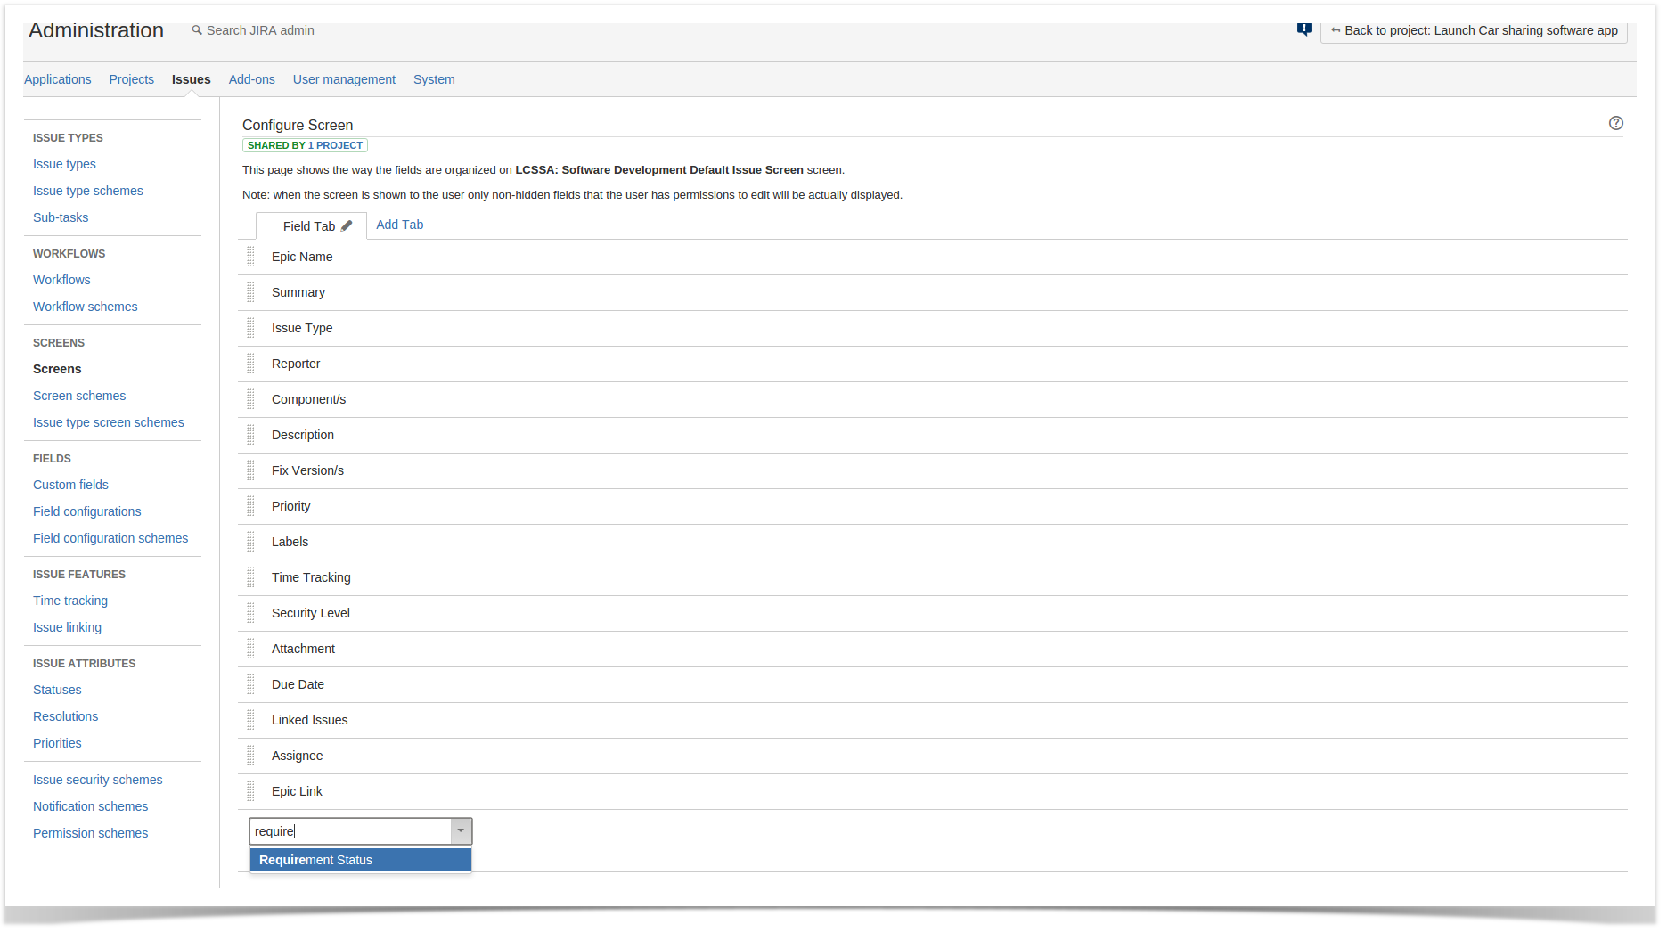Select Screens in the sidebar

coord(57,369)
